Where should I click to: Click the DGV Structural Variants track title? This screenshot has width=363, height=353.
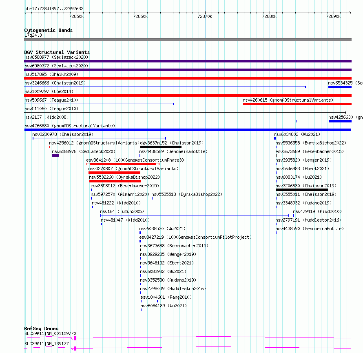coord(57,52)
